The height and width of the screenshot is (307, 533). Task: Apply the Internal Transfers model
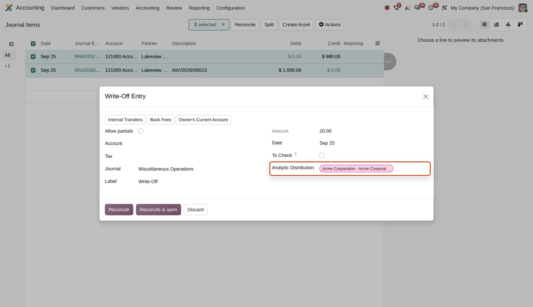click(125, 120)
